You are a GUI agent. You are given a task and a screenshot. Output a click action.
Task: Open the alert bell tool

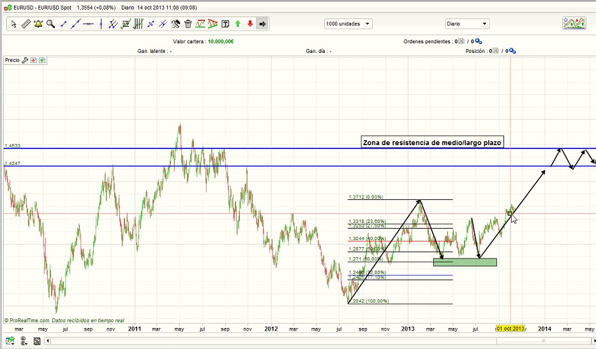[38, 24]
